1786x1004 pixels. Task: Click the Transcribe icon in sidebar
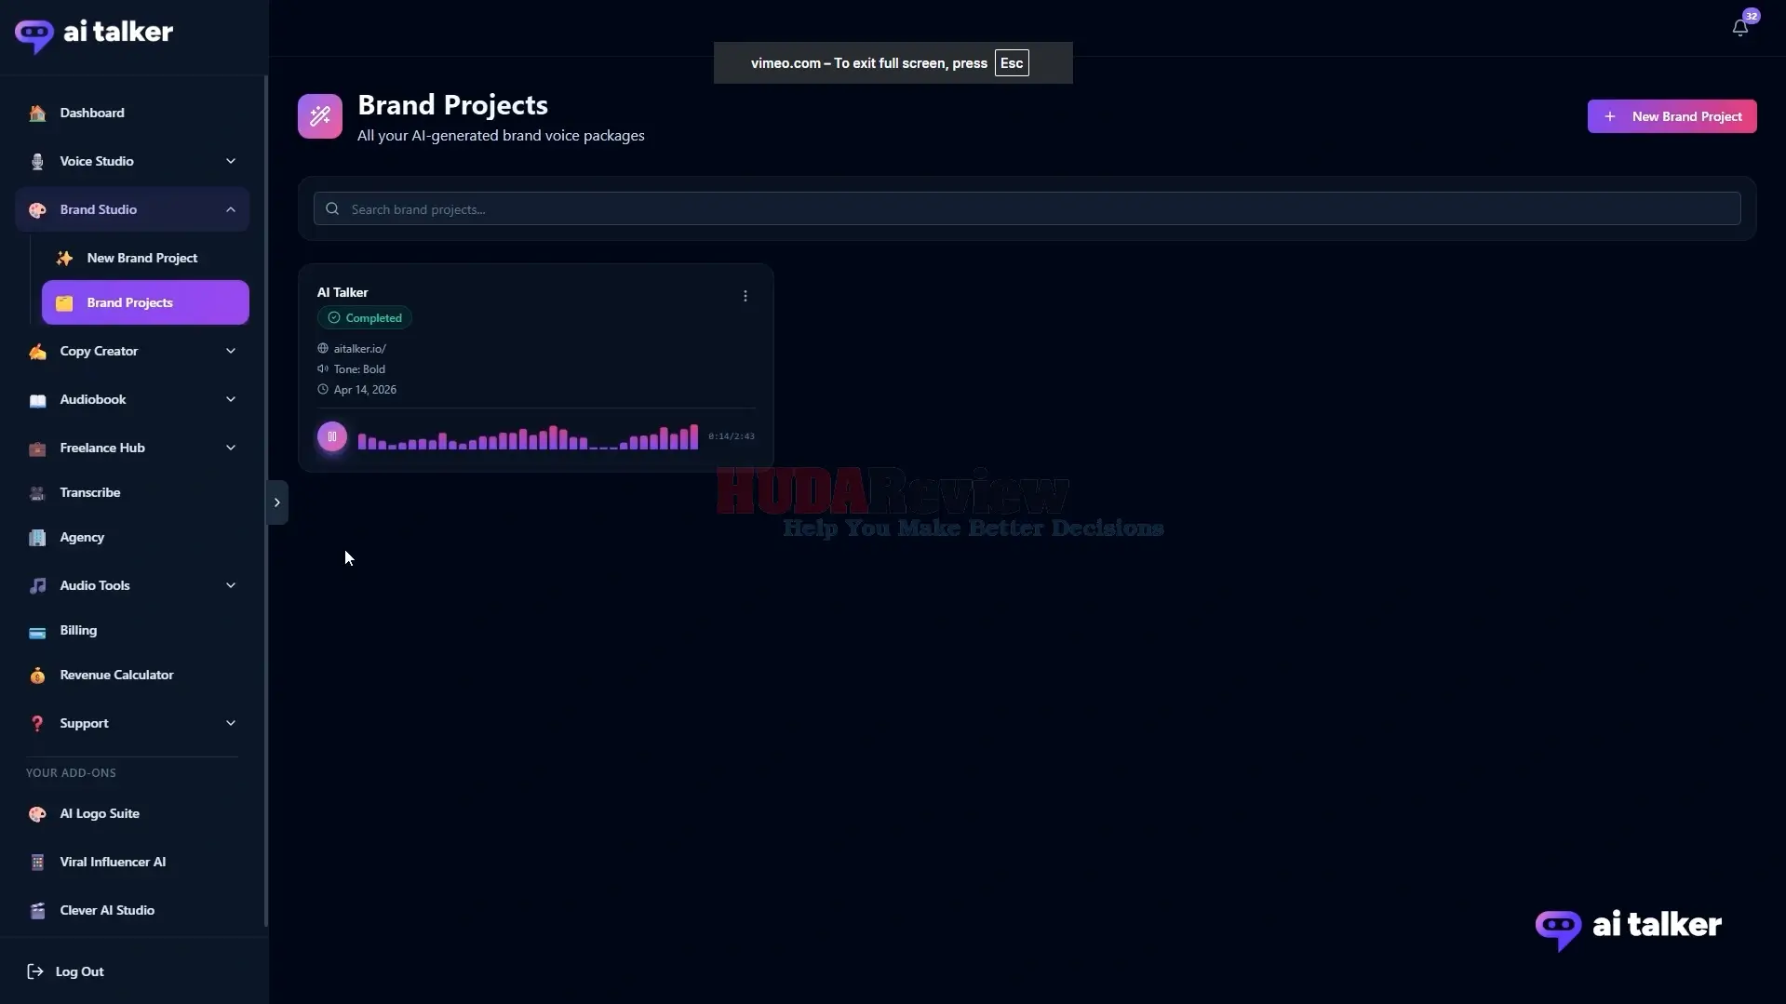pos(37,493)
